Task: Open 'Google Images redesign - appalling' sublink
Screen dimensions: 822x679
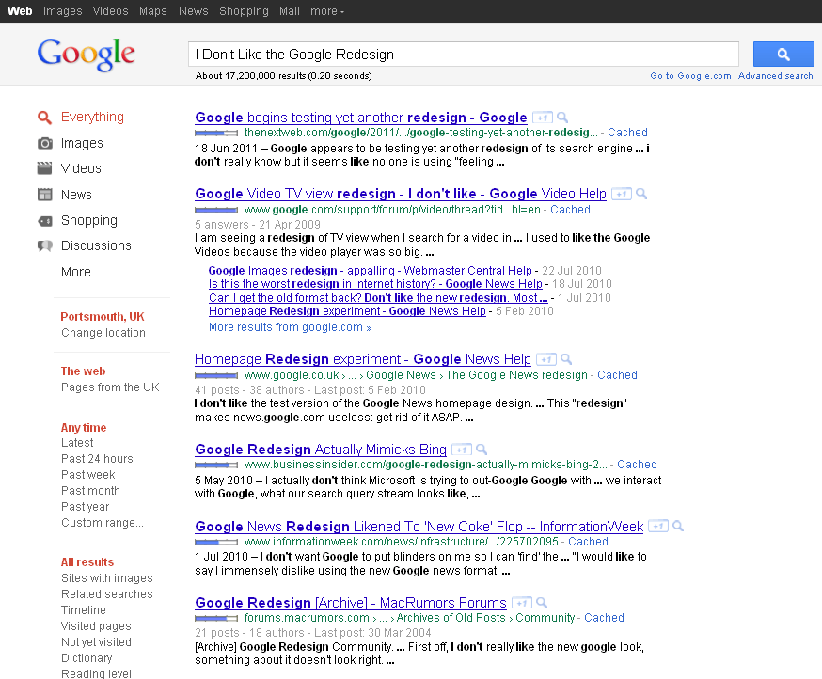Action: pyautogui.click(x=371, y=271)
